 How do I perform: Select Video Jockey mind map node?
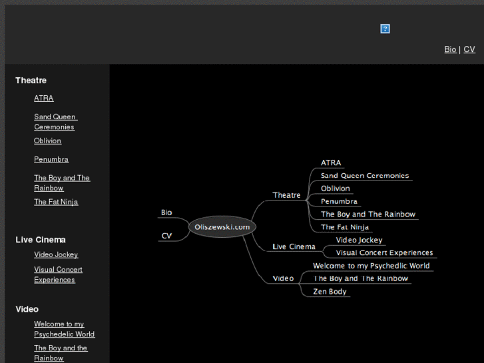359,240
